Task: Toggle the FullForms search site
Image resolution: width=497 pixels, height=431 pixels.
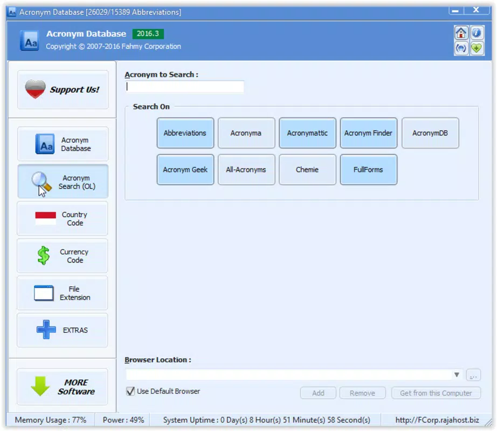Action: pos(369,170)
